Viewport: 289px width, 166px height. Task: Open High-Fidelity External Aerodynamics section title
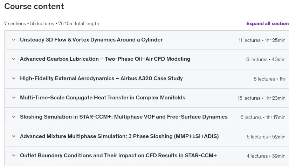coord(101,78)
